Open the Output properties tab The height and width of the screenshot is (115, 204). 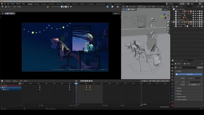click(x=172, y=71)
